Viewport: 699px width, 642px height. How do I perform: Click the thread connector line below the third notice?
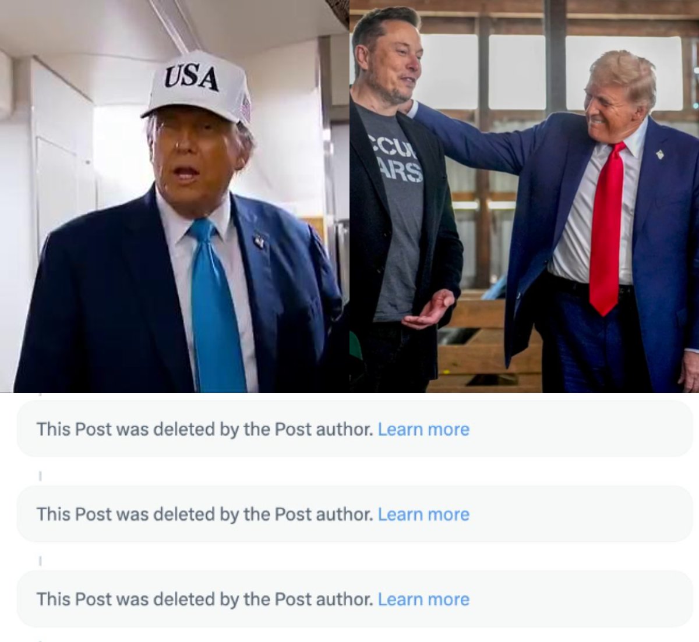tap(40, 640)
